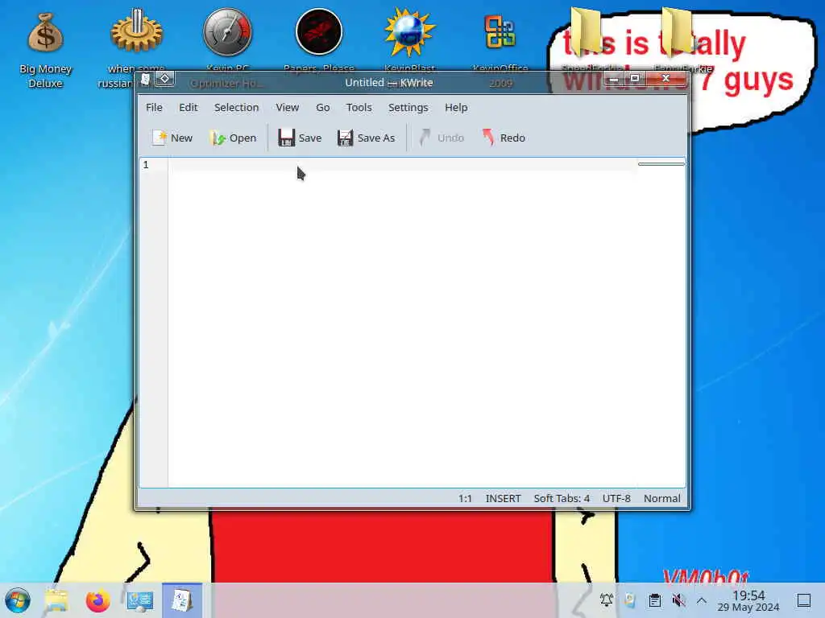Screen dimensions: 825x618
Task: Open the File menu
Action: tap(154, 107)
